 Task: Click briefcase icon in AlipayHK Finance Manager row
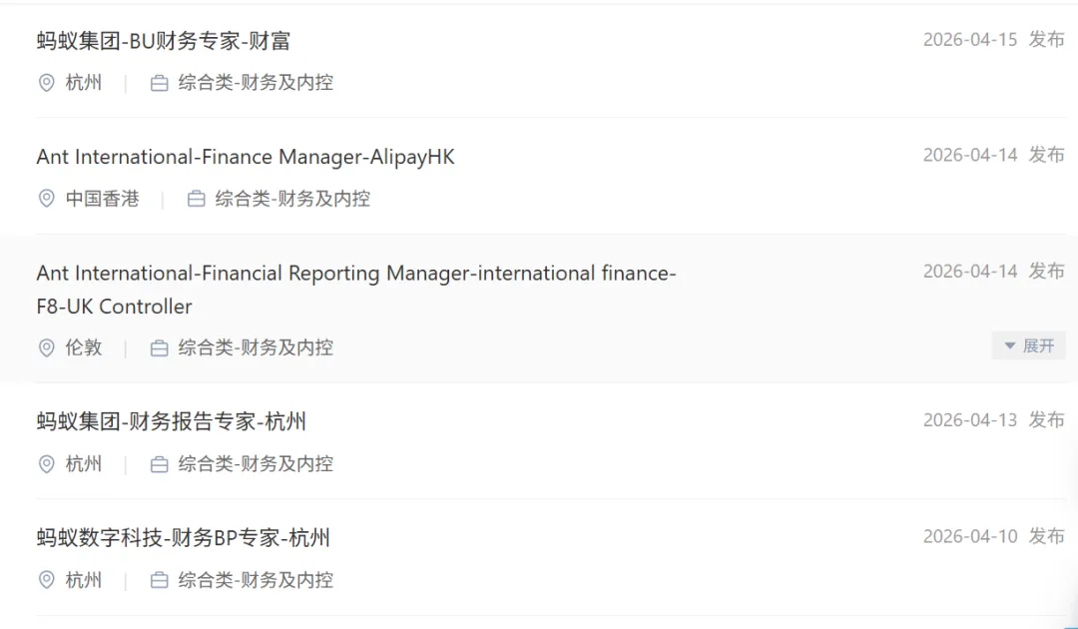(x=196, y=199)
